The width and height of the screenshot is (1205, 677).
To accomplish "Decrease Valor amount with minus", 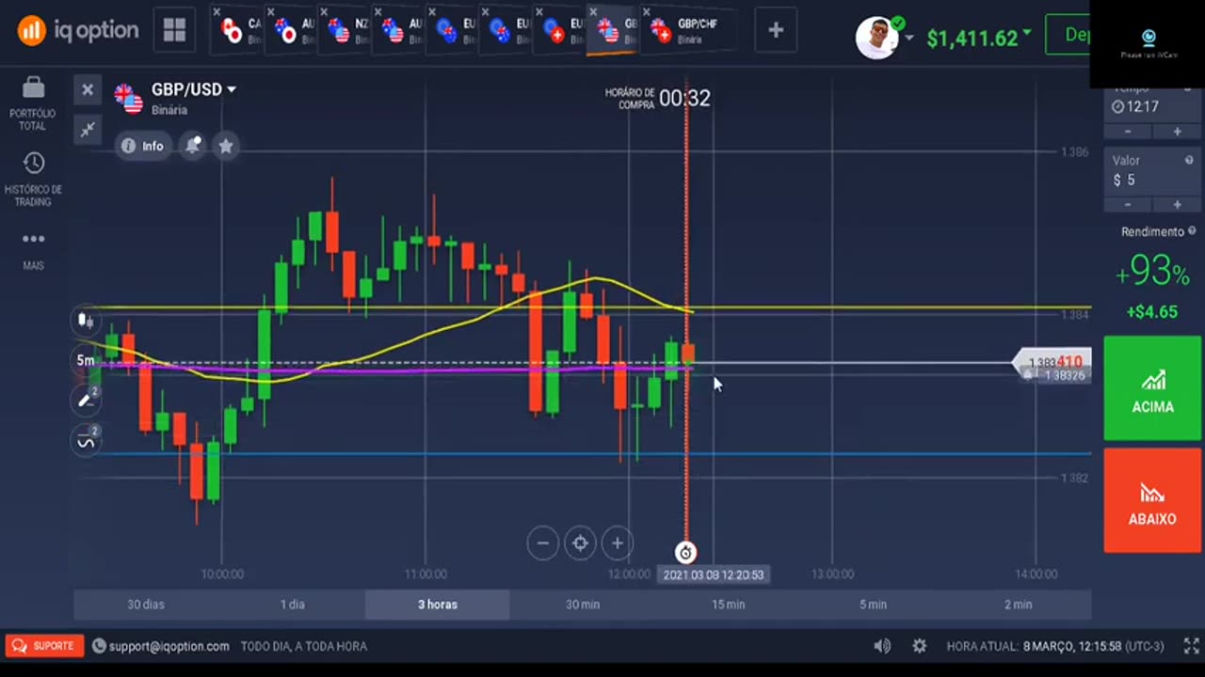I will pos(1128,204).
